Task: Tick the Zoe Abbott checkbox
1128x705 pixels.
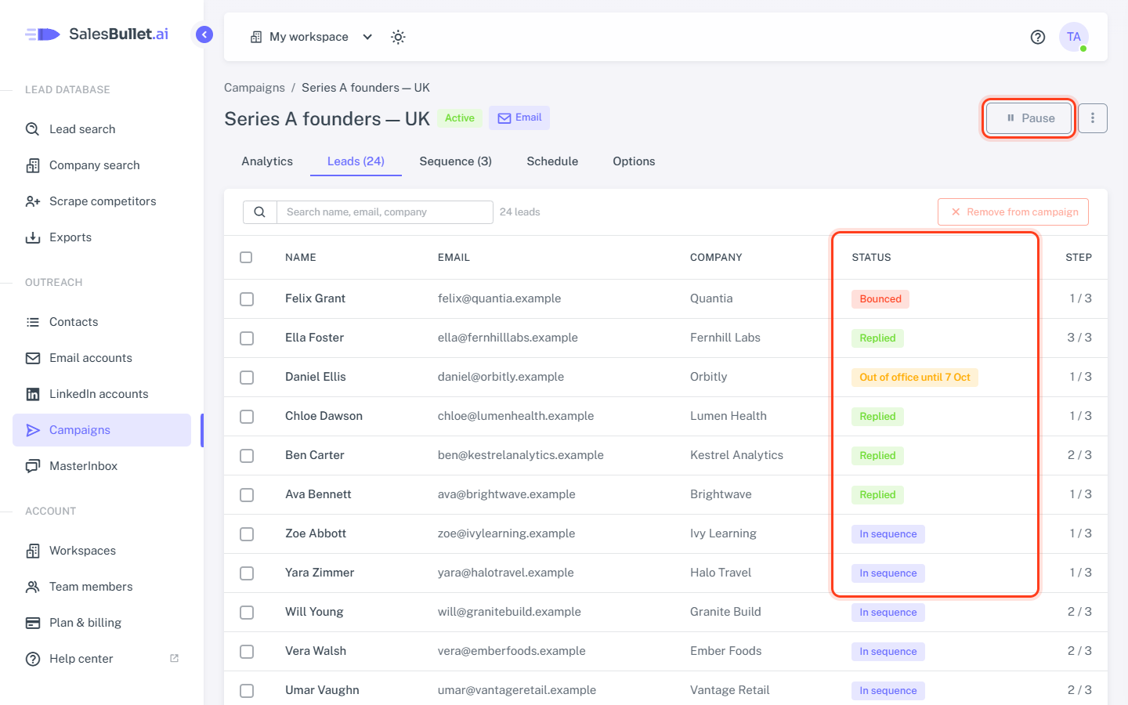Action: point(247,534)
